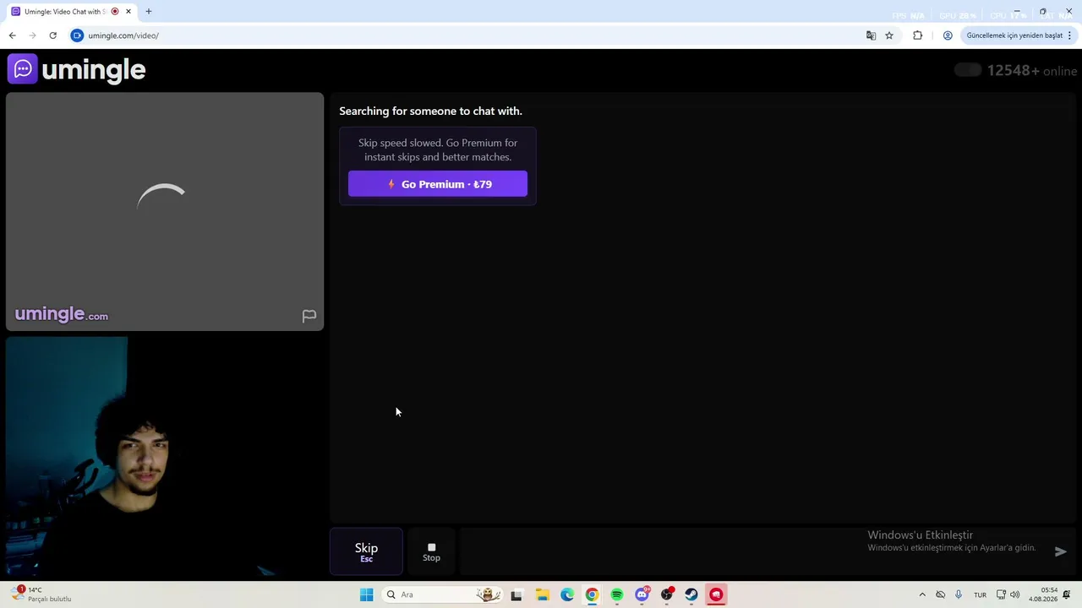Open the Chrome three-dot menu
This screenshot has width=1082, height=608.
click(1069, 35)
